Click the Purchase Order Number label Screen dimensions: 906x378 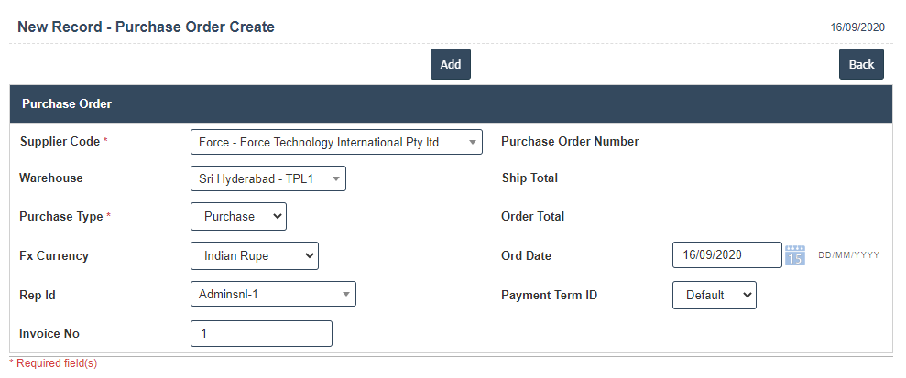pyautogui.click(x=570, y=142)
